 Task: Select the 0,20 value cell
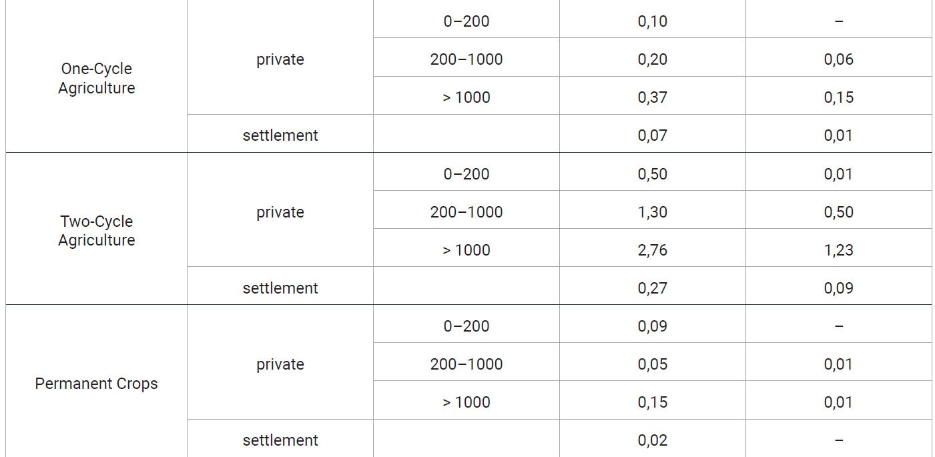click(x=653, y=59)
